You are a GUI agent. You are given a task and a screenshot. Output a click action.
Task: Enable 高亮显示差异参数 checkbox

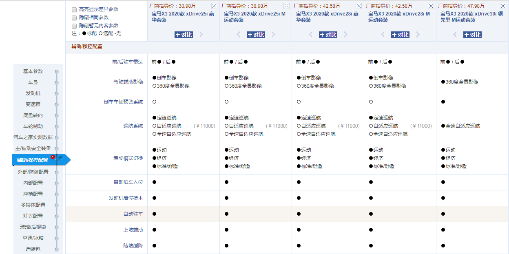pos(74,9)
